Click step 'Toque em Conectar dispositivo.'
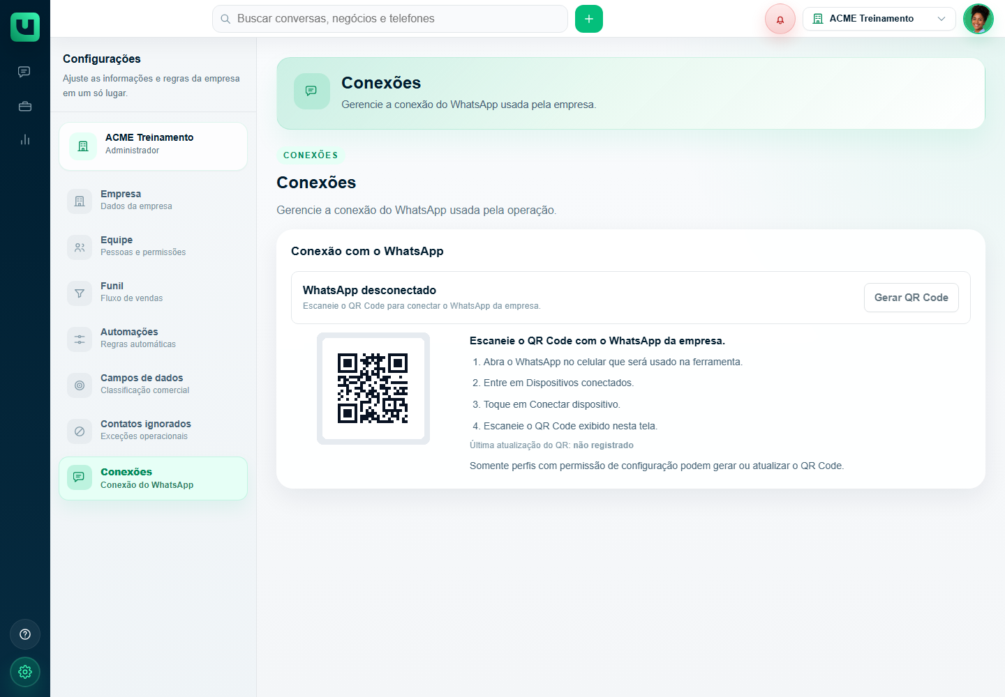 pos(551,404)
